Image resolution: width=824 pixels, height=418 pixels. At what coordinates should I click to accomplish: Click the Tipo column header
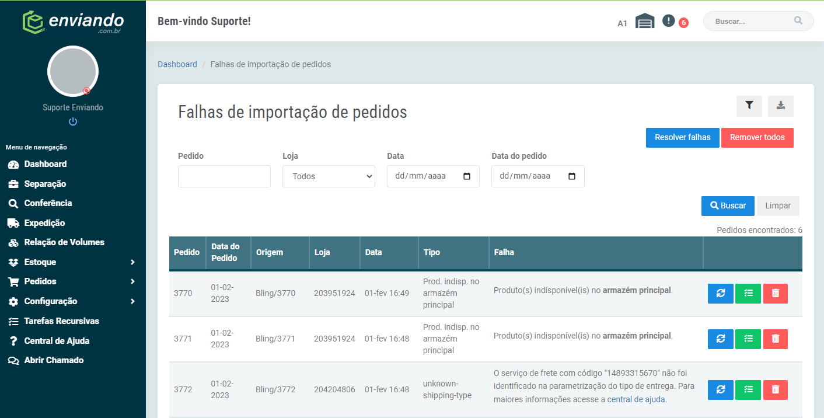(453, 253)
